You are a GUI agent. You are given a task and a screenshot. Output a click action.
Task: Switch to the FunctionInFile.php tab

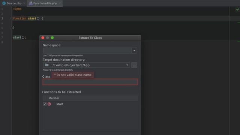coord(45,3)
